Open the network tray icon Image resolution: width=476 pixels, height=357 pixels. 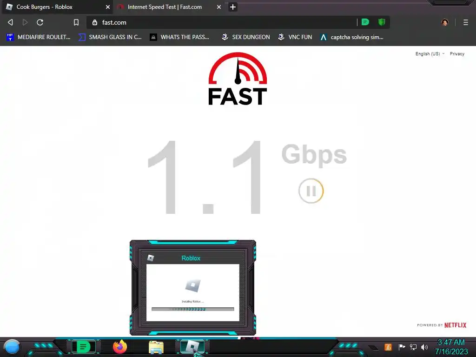tap(413, 347)
